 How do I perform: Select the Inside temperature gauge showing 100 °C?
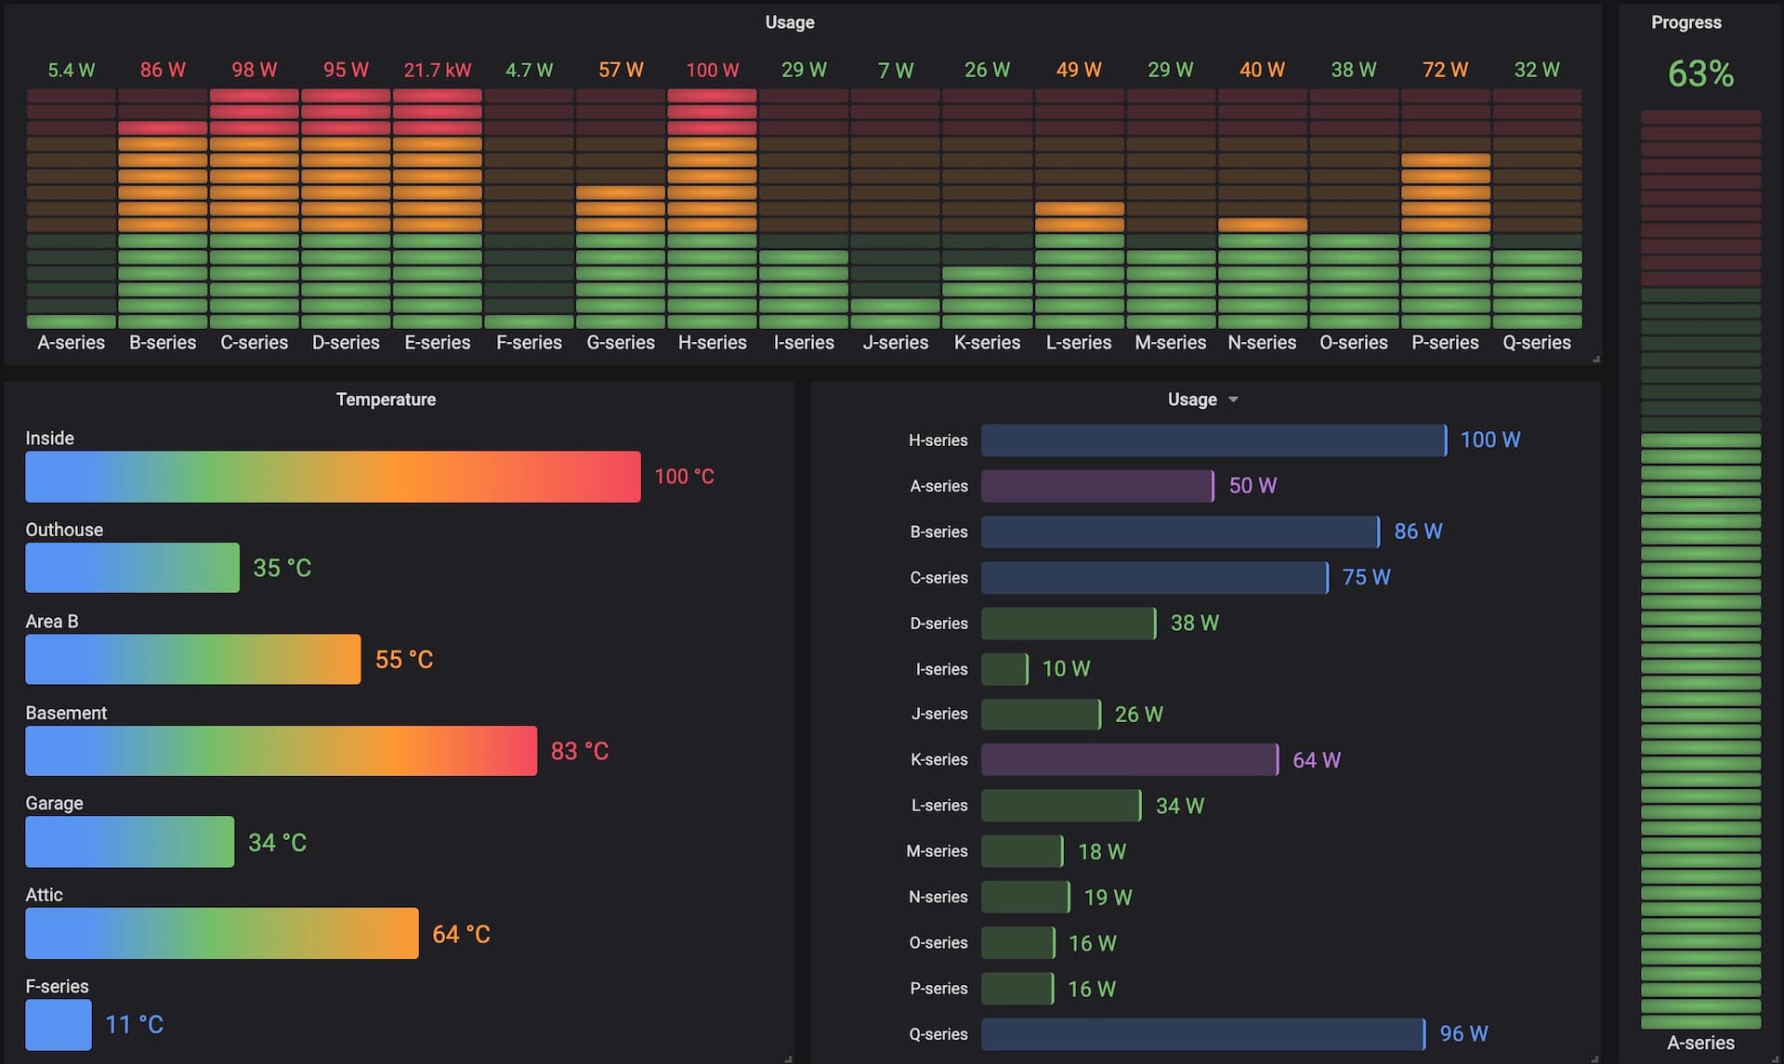(x=332, y=476)
